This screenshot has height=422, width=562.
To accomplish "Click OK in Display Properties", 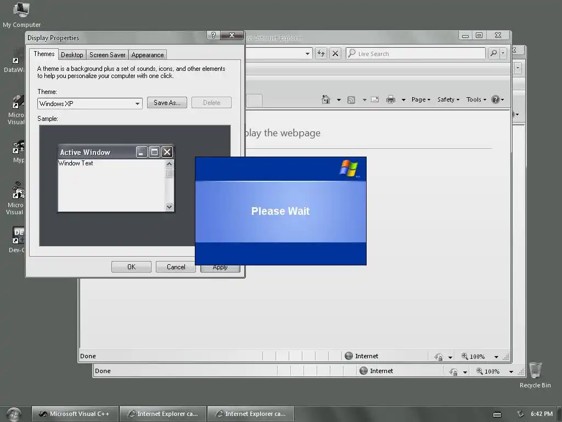I will 131,267.
